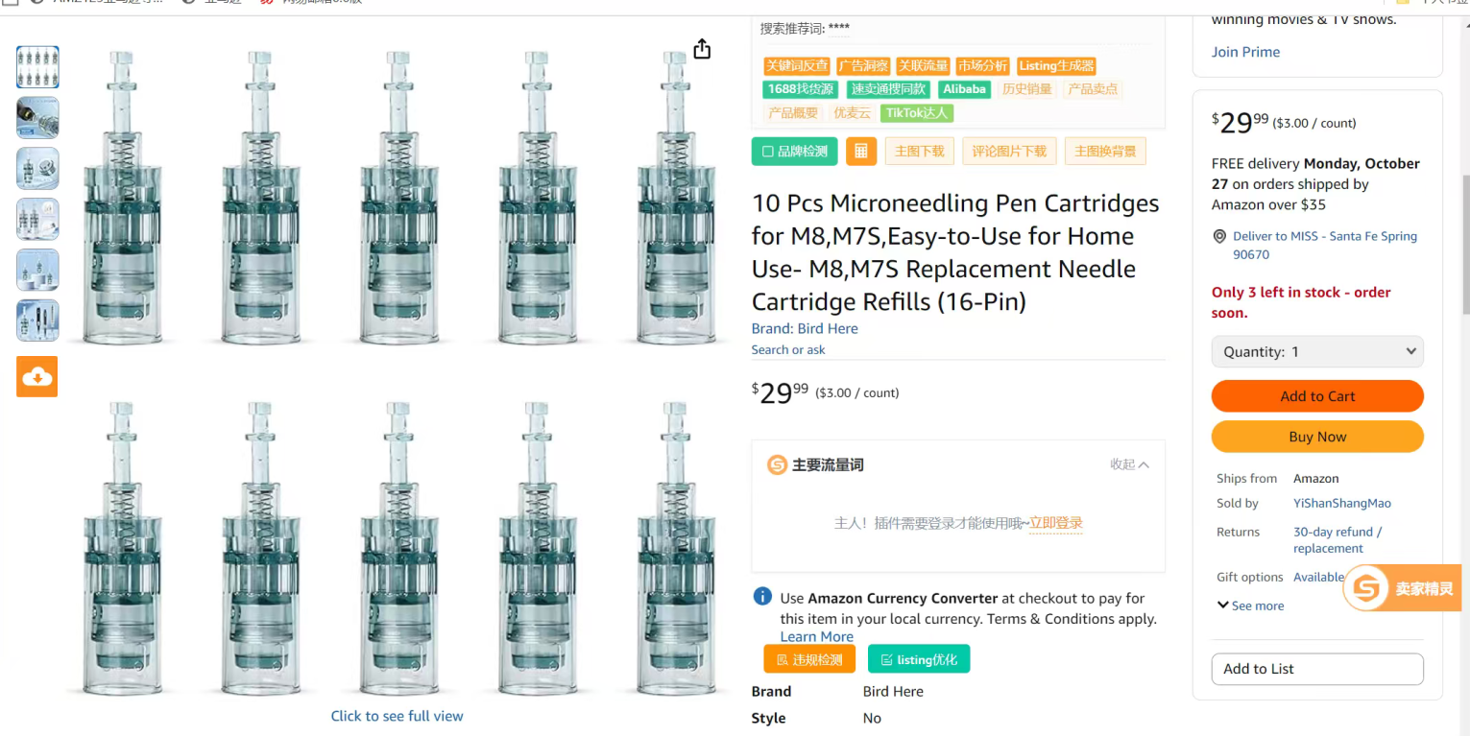Select the TikTok达人 tag

[916, 113]
